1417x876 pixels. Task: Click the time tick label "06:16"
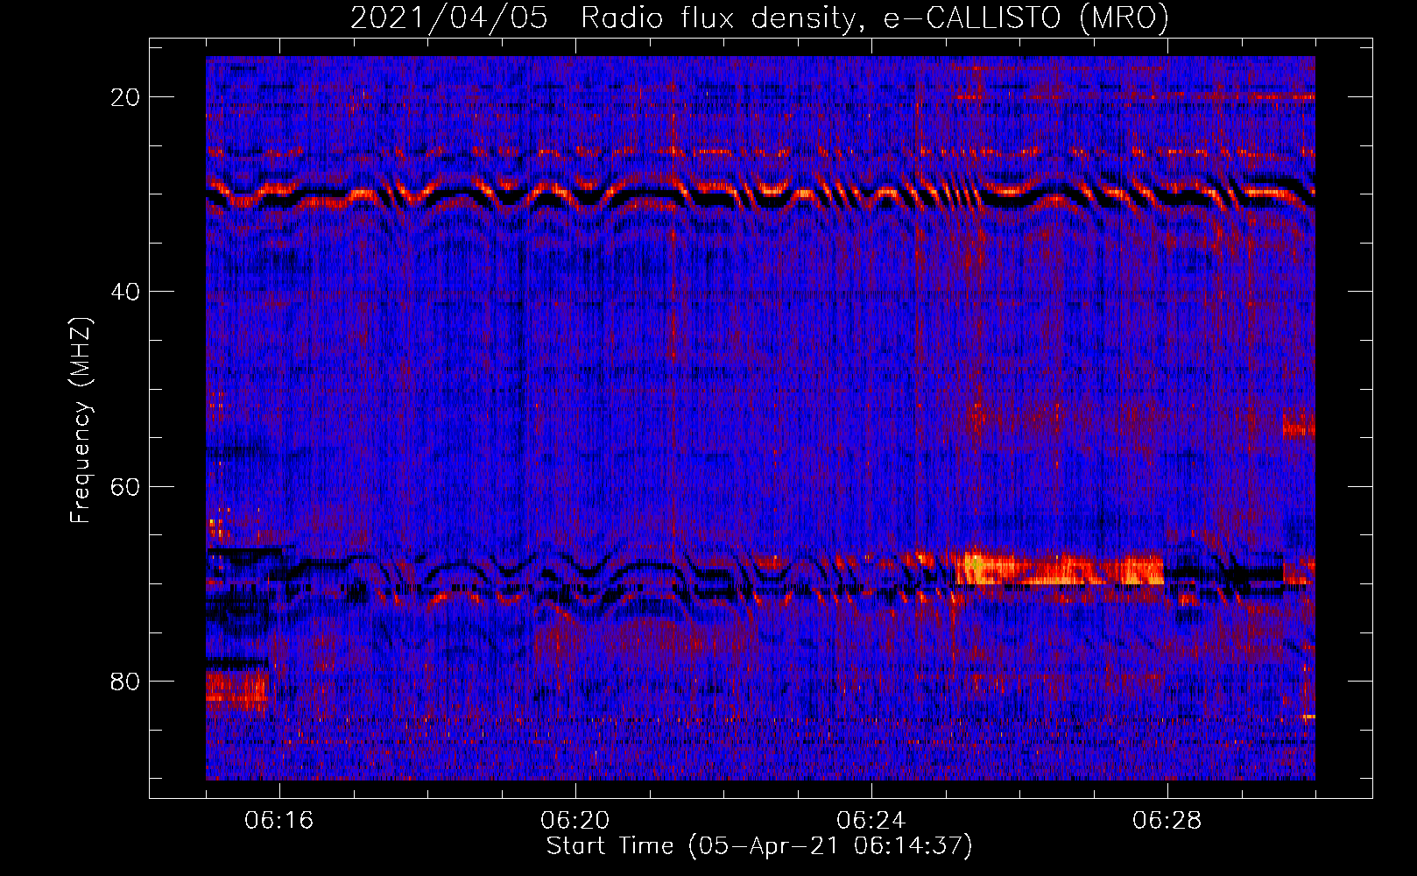279,821
